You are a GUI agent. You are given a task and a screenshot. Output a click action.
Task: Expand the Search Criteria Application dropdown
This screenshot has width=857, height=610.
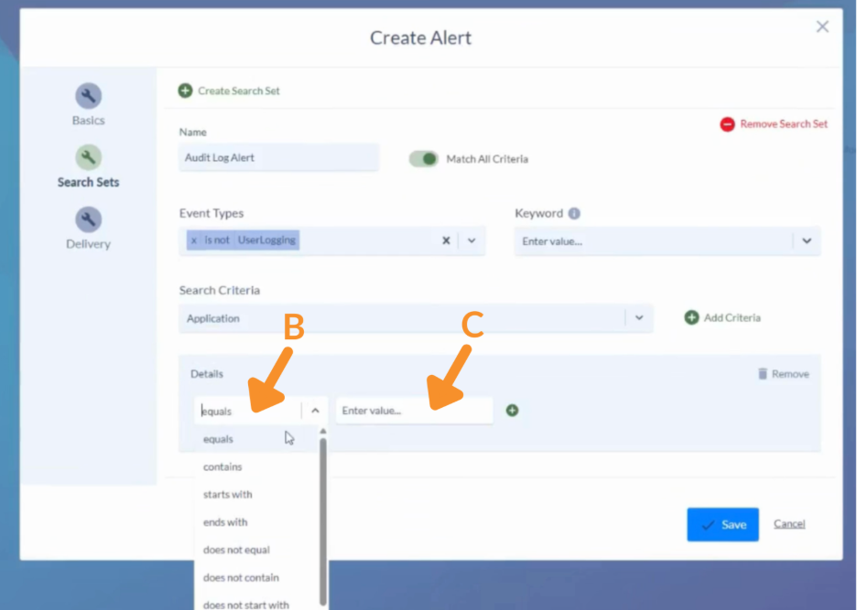tap(639, 318)
